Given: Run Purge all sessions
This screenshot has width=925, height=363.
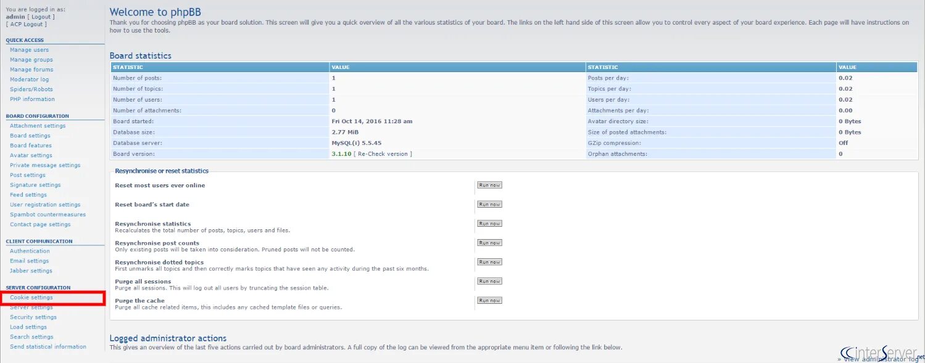Looking at the screenshot, I should (x=489, y=281).
